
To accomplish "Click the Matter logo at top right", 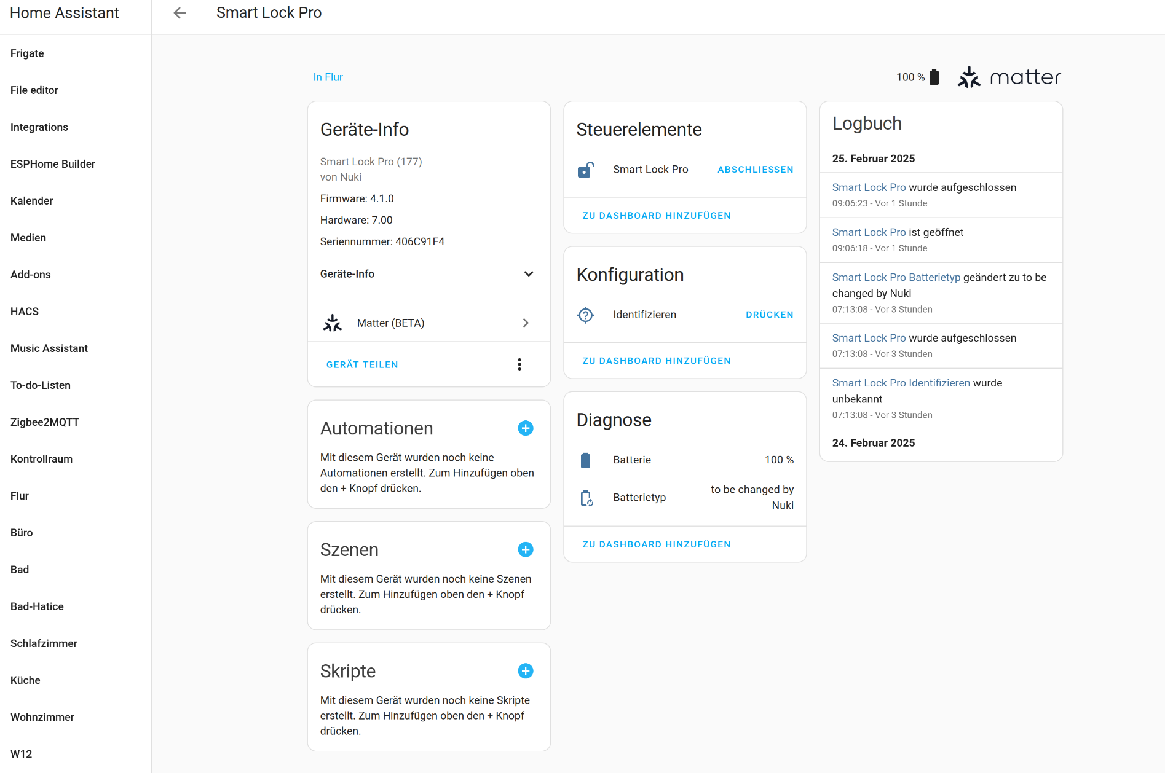I will pyautogui.click(x=1009, y=77).
